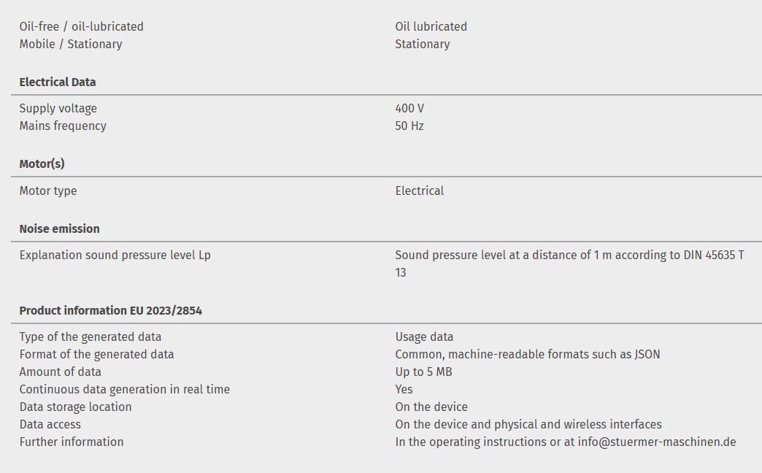Click the Supply voltage label
Screen dimensions: 762x473
click(58, 108)
